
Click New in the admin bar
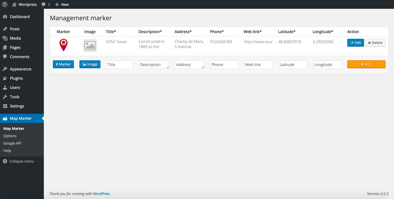65,4
